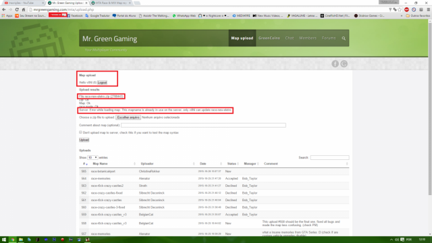432x243 pixels.
Task: Open the Skidrow Games bookmark
Action: 369,16
